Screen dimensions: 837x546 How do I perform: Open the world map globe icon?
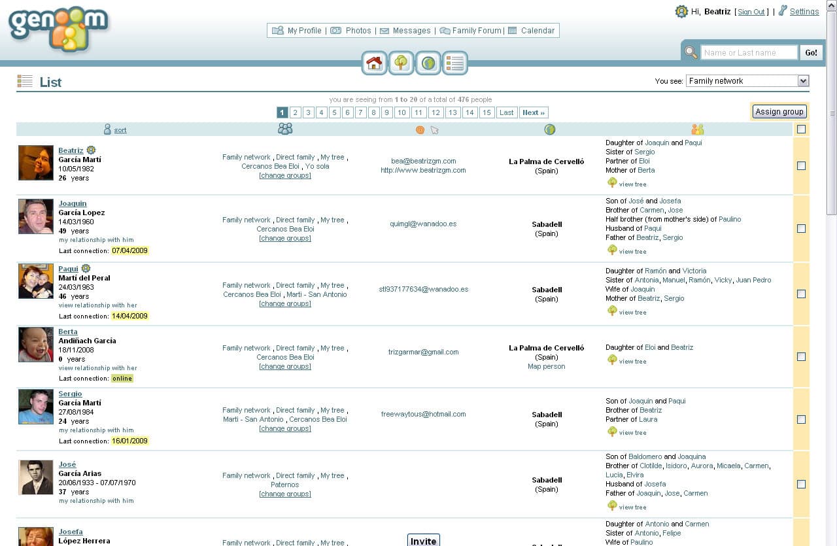click(428, 63)
